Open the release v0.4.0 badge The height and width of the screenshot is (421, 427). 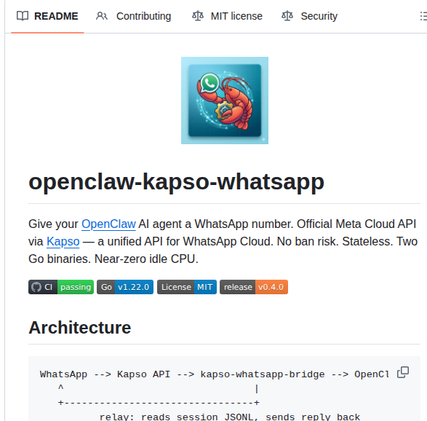pos(254,287)
